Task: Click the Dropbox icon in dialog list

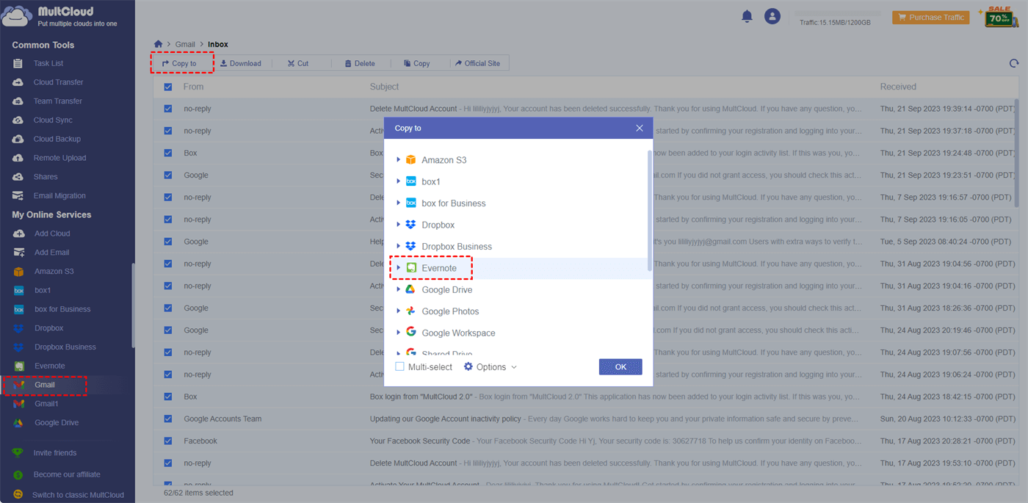Action: pyautogui.click(x=411, y=225)
